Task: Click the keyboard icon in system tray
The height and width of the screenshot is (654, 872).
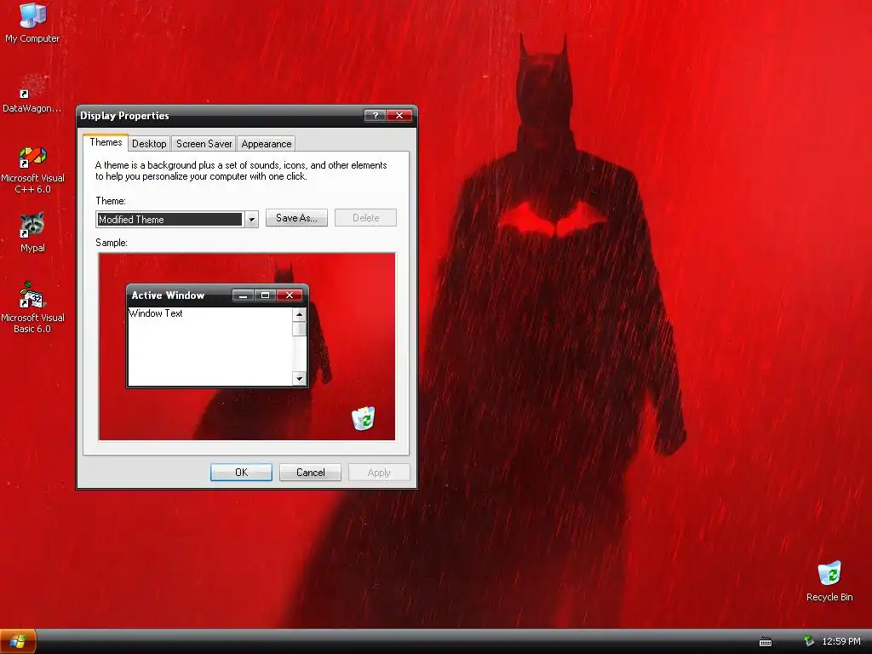Action: click(766, 642)
